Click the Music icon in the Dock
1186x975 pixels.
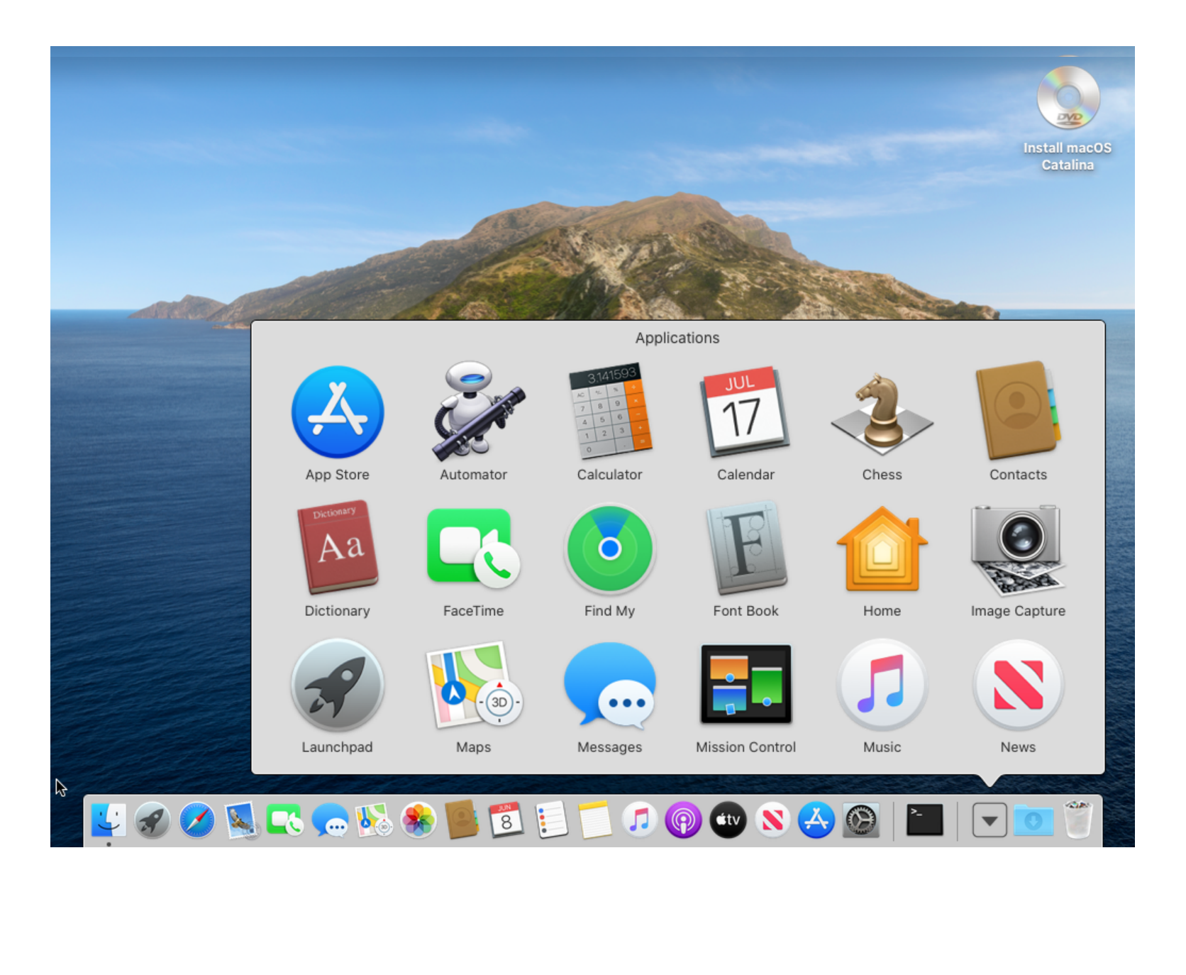click(639, 820)
